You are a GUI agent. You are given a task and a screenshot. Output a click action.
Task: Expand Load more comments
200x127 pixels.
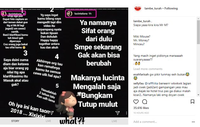click(x=148, y=69)
